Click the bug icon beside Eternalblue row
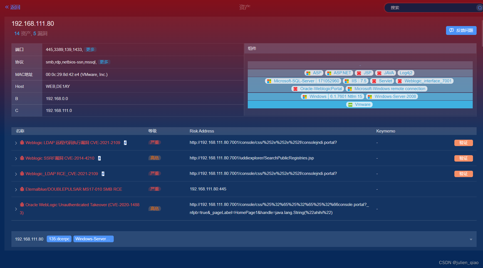This screenshot has width=483, height=268. coord(22,189)
